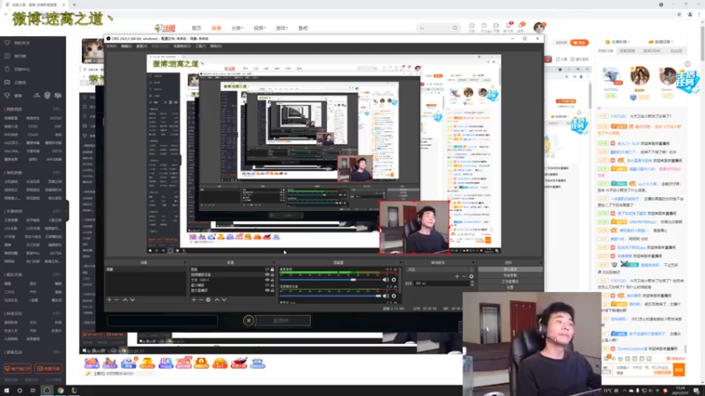
Task: Toggle visibility of the 图像 source
Action: [267, 269]
